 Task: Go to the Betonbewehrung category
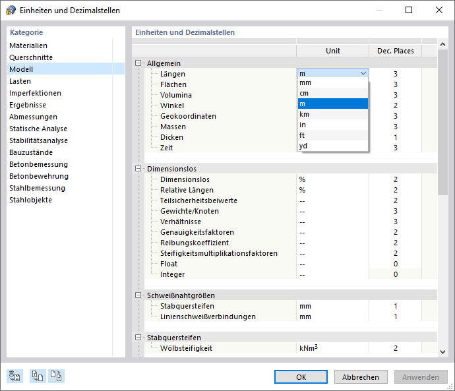[39, 176]
